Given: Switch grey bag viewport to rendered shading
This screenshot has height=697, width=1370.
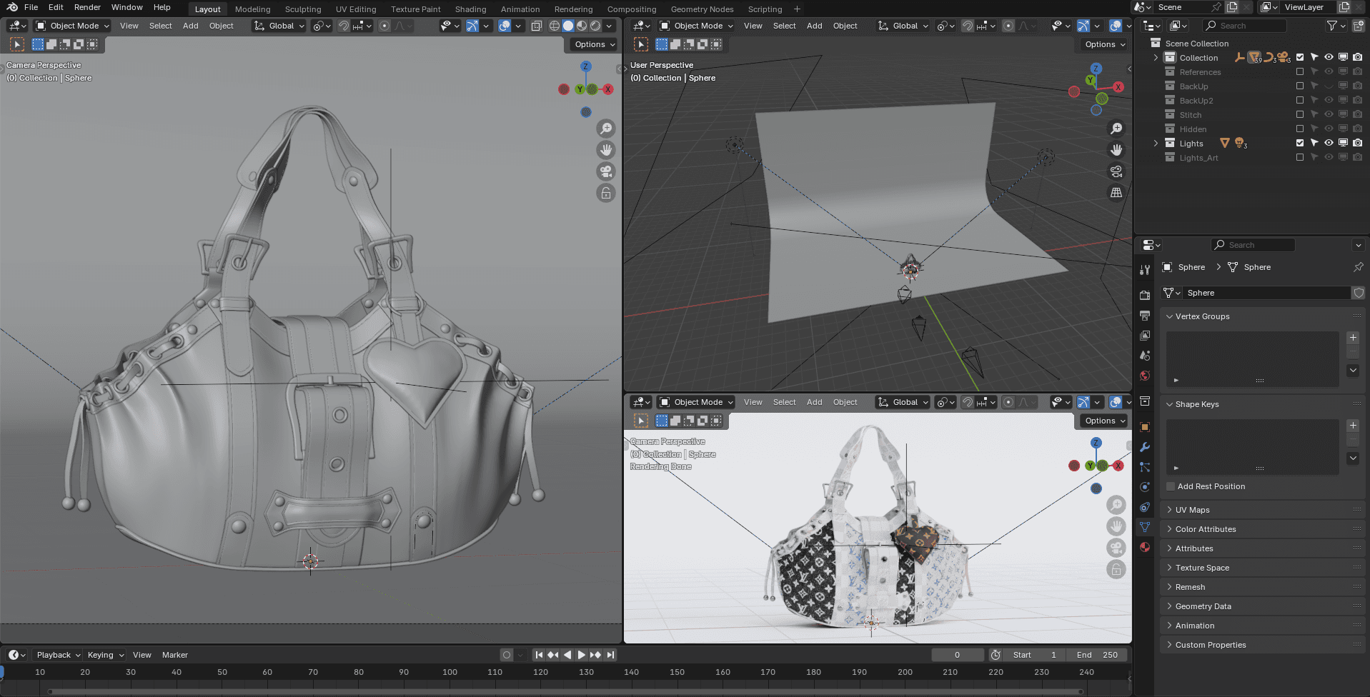Looking at the screenshot, I should [595, 26].
